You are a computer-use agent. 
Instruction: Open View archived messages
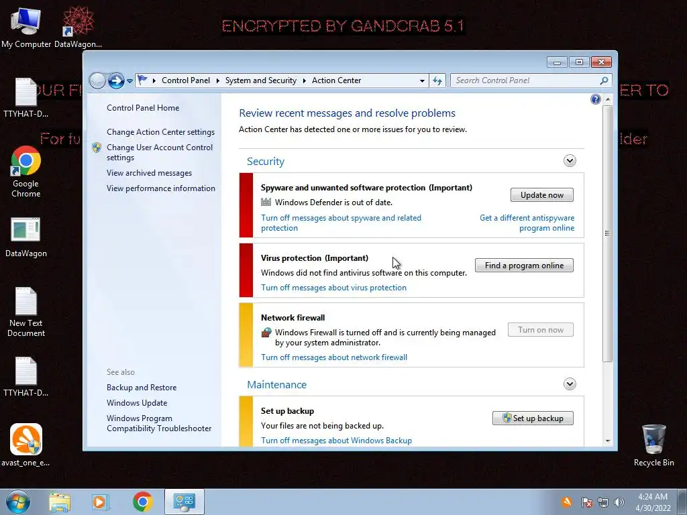(x=149, y=173)
